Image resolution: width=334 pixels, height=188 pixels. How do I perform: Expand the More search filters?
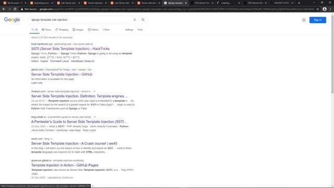(106, 30)
